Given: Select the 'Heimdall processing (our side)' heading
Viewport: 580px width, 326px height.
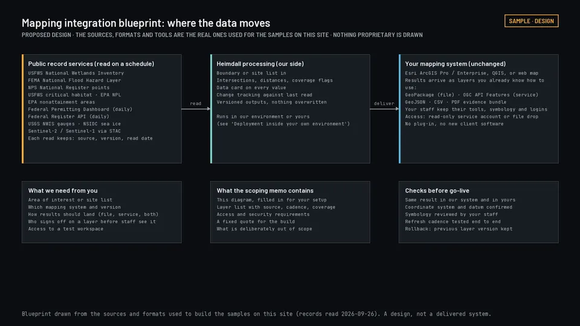Looking at the screenshot, I should (260, 63).
